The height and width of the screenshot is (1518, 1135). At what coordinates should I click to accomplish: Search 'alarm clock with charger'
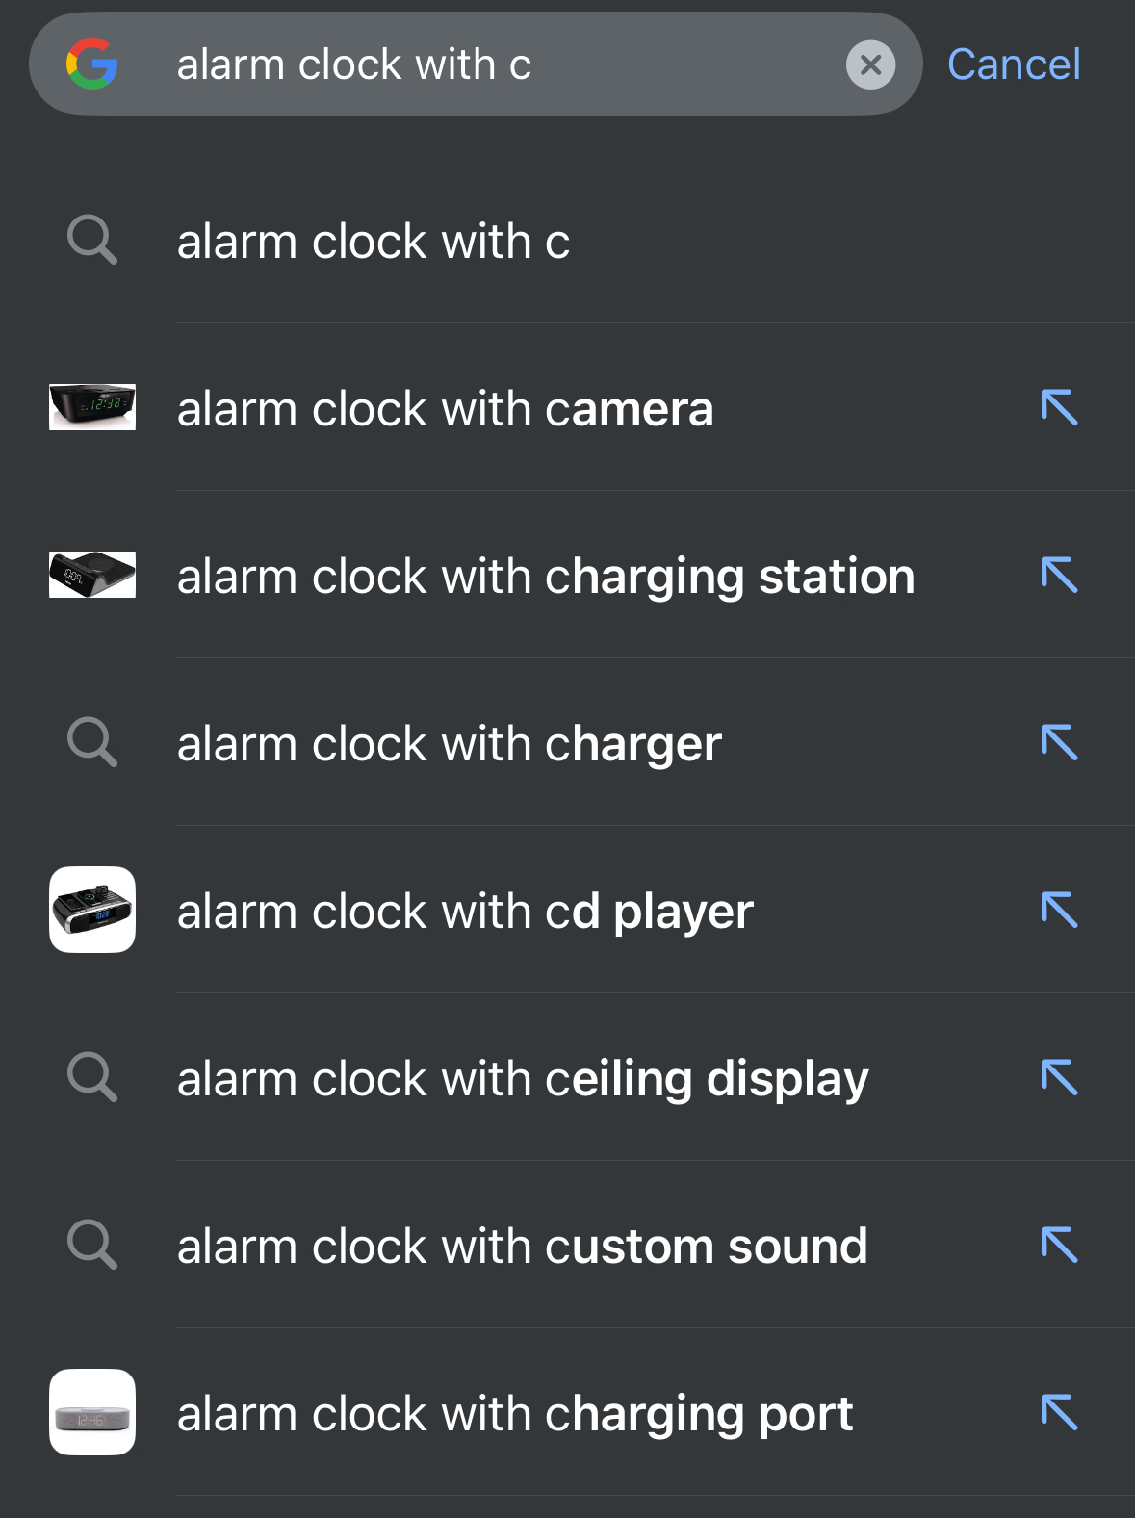click(449, 744)
